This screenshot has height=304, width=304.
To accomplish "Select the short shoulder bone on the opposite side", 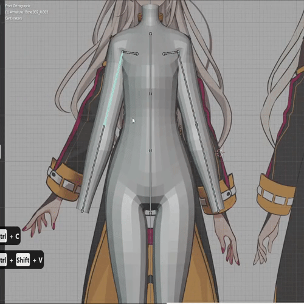I will (x=171, y=53).
